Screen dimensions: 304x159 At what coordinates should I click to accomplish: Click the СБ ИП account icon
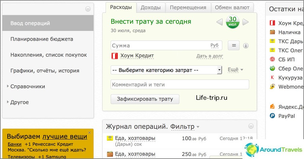click(x=272, y=59)
